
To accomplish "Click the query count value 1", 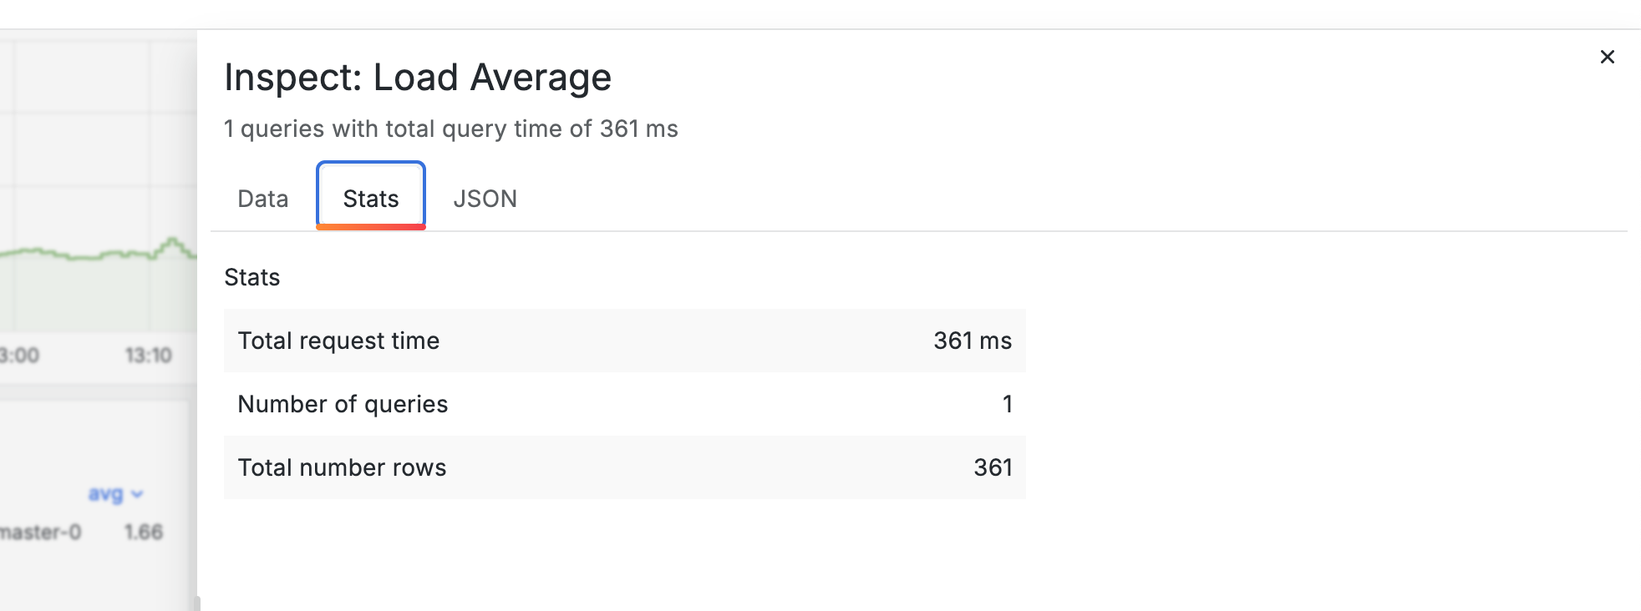I will (x=1007, y=404).
